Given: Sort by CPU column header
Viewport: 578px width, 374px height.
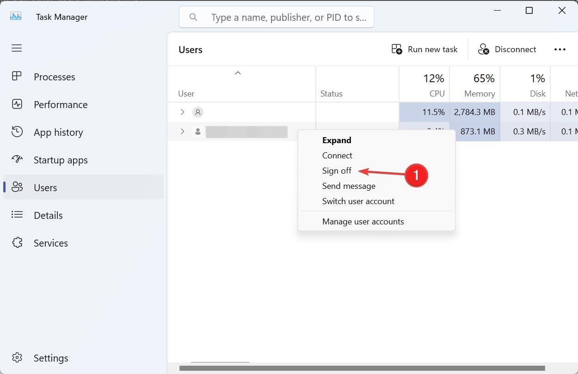Looking at the screenshot, I should tap(424, 84).
